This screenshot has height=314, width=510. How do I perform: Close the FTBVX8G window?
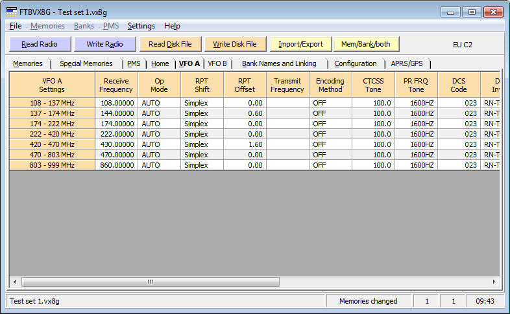(493, 12)
